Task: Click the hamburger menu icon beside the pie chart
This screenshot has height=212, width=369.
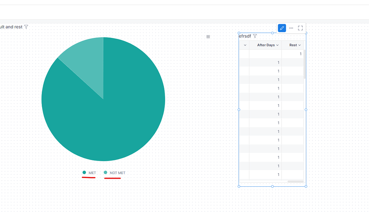Action: pos(208,36)
